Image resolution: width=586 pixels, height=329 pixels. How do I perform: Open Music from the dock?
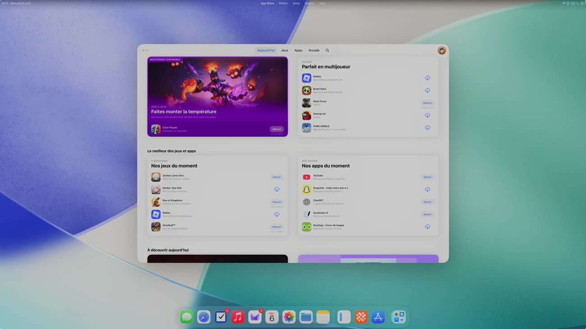[x=238, y=317]
